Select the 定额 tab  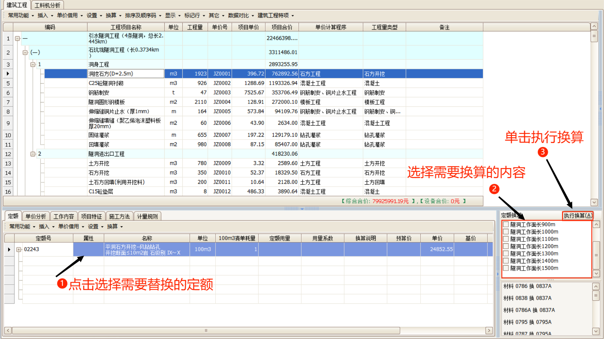pos(13,216)
